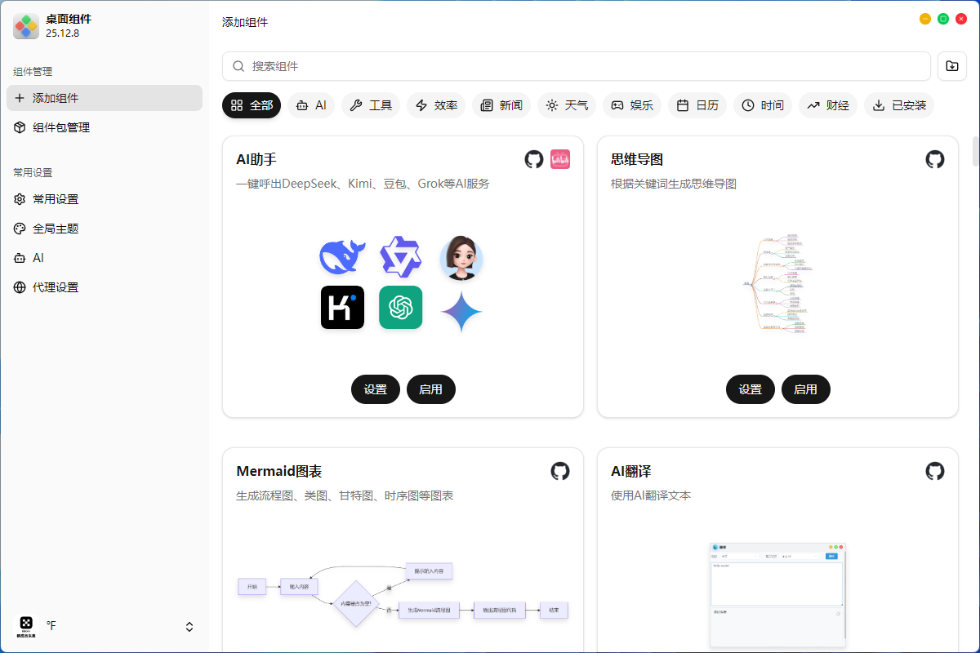Screen dimensions: 980x653
Task: Select the 已安装 installed tab
Action: [x=899, y=105]
